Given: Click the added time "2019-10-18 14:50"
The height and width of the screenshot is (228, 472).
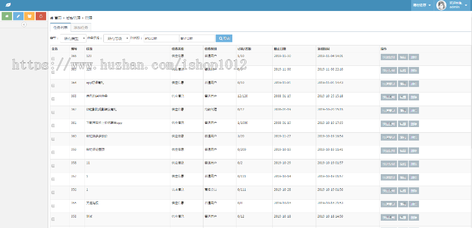Looking at the screenshot, I should click(330, 216).
